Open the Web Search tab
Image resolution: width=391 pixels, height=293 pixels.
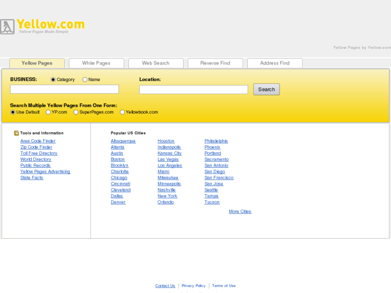point(156,63)
